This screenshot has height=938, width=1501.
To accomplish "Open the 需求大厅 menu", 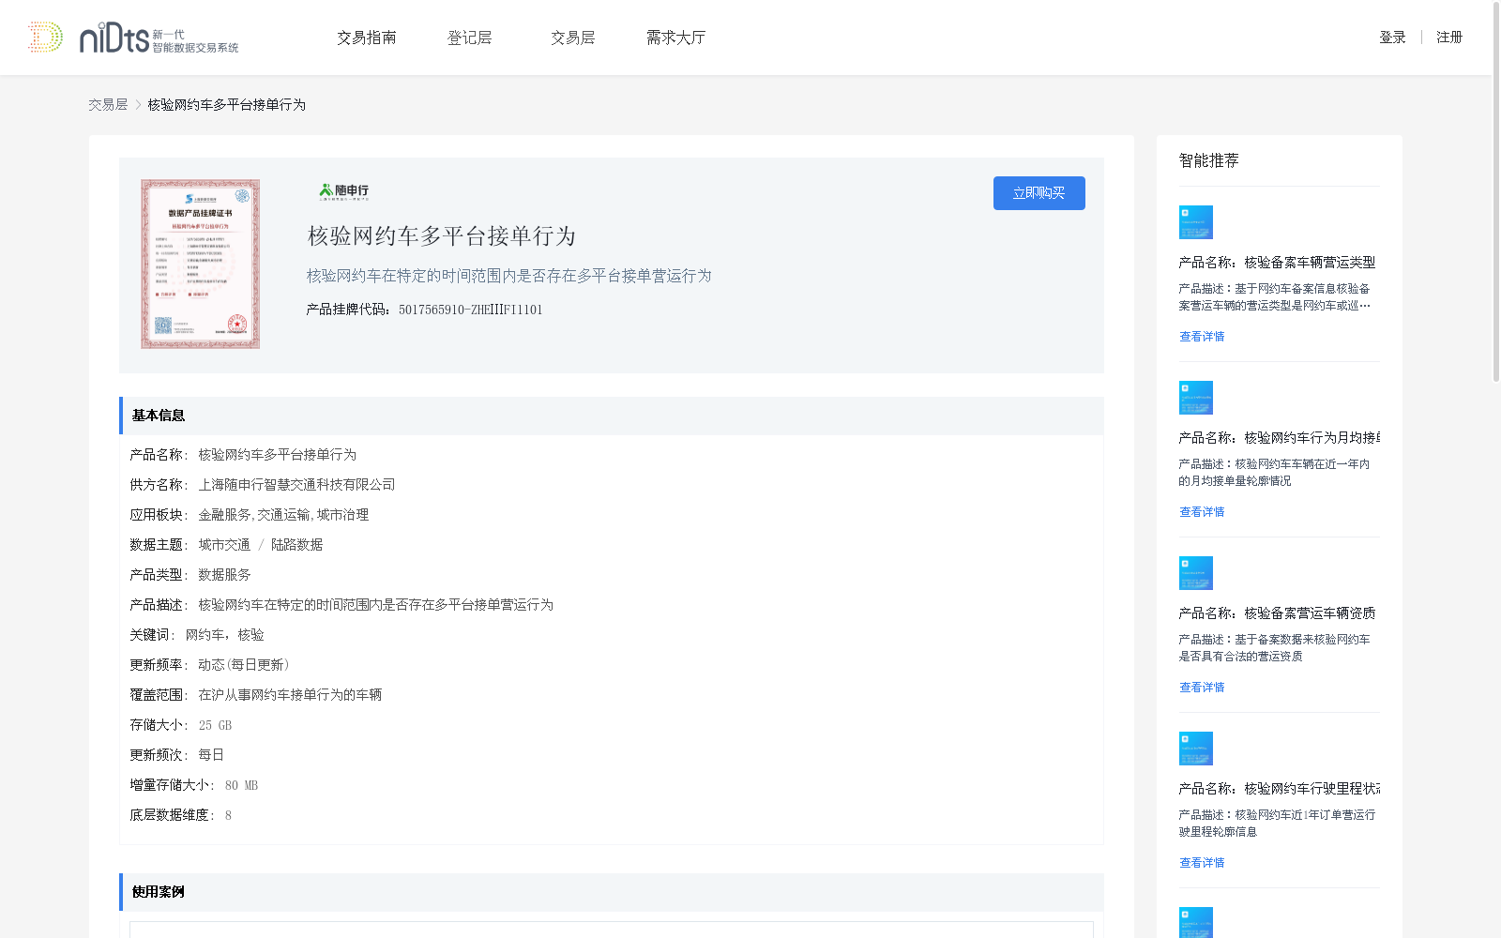I will tap(675, 38).
